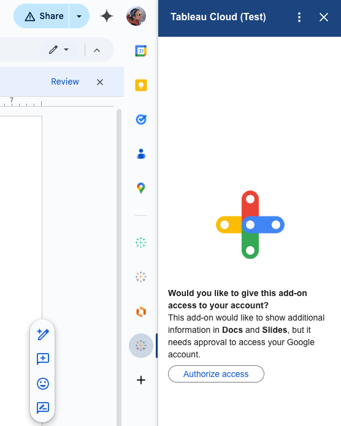Viewport: 341px width, 426px height.
Task: Click Authorize access button
Action: point(216,374)
